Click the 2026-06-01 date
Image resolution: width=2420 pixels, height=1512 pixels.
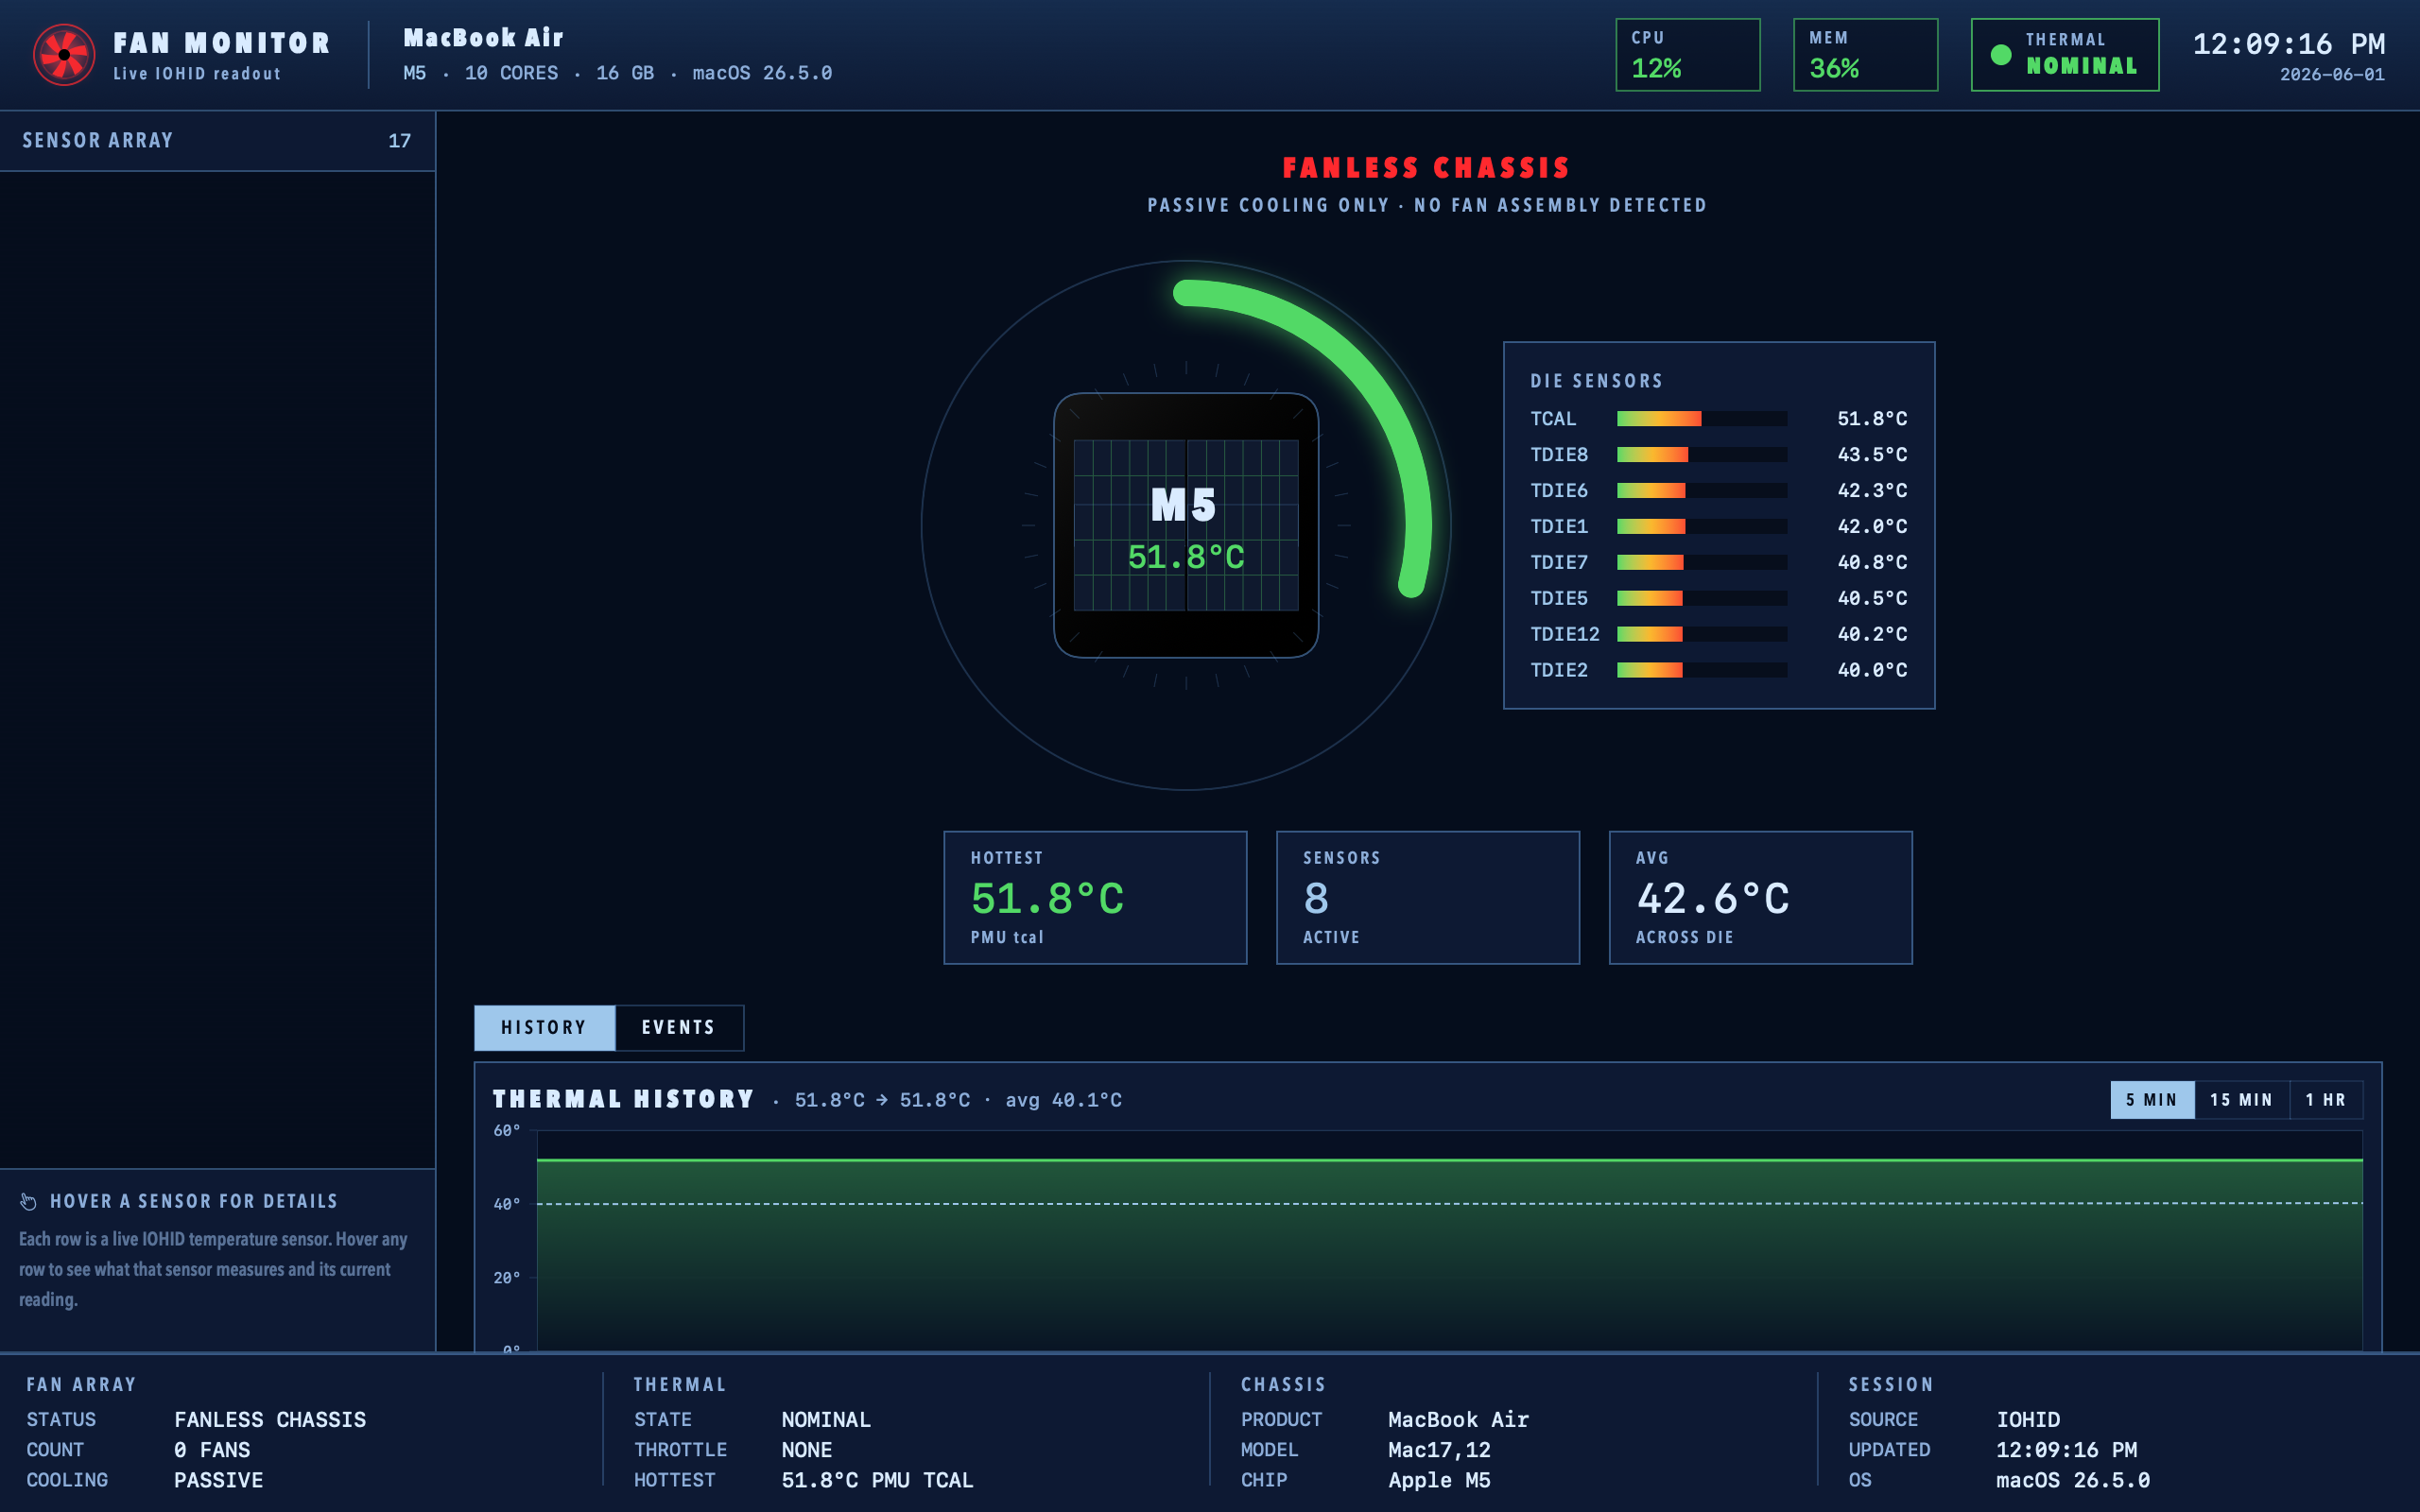(2332, 75)
